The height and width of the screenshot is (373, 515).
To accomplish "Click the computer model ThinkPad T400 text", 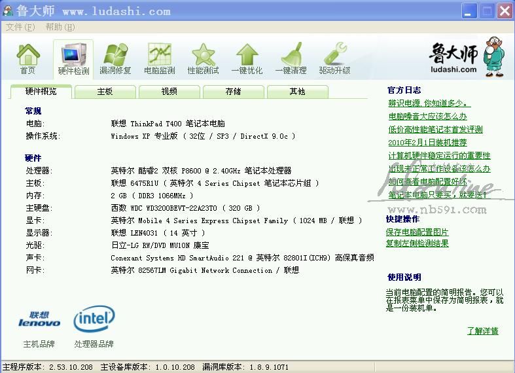I will click(x=168, y=124).
